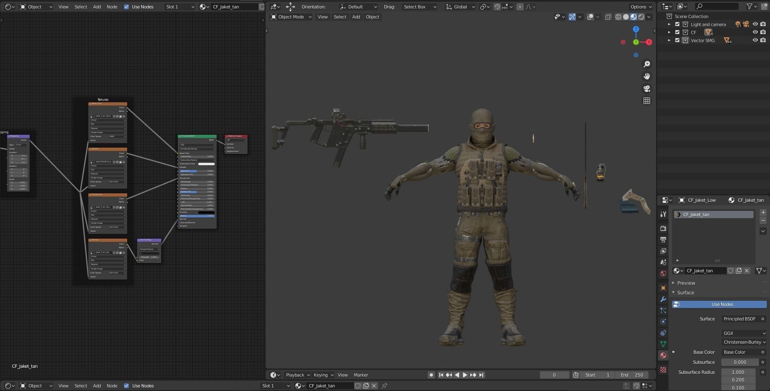Toggle viewport gizmos display

coord(572,17)
